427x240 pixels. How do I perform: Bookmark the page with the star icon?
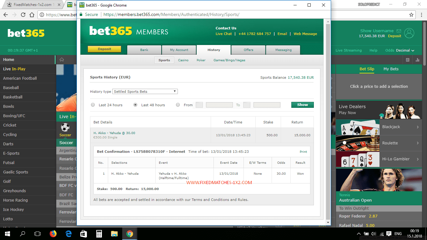coord(411,15)
